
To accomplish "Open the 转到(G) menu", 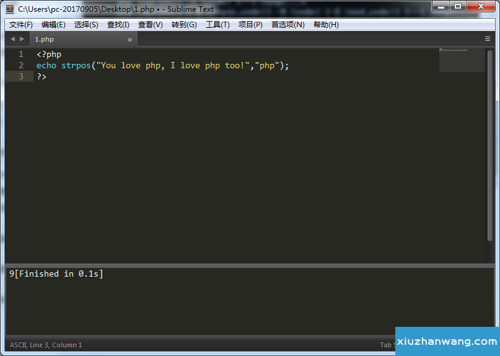I will tap(184, 25).
